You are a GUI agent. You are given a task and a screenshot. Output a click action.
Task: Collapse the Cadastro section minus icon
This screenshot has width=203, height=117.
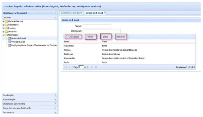tap(56, 17)
